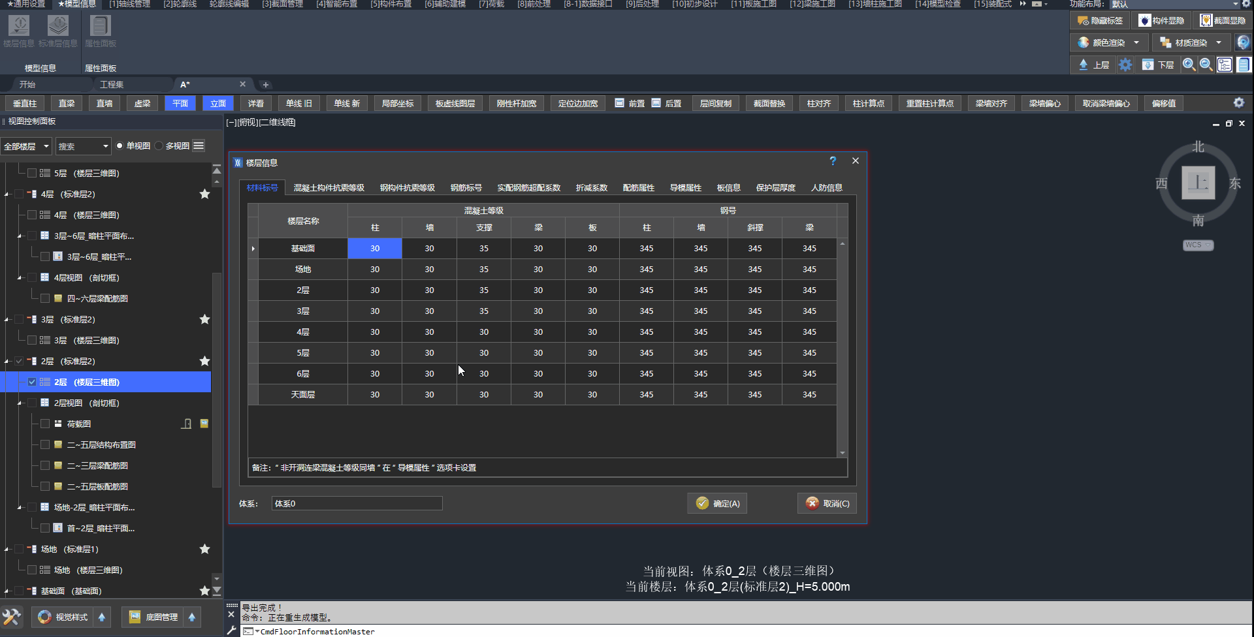
Task: Click the AI head icon beside 材质渲染
Action: tap(1243, 42)
